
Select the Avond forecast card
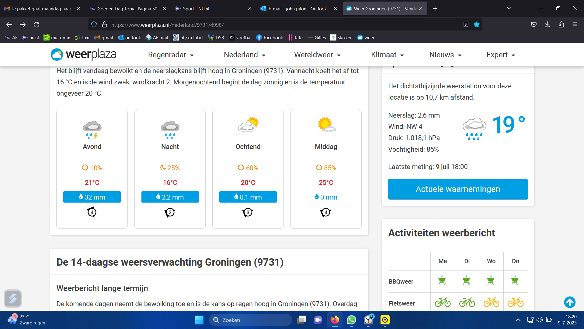(x=92, y=168)
